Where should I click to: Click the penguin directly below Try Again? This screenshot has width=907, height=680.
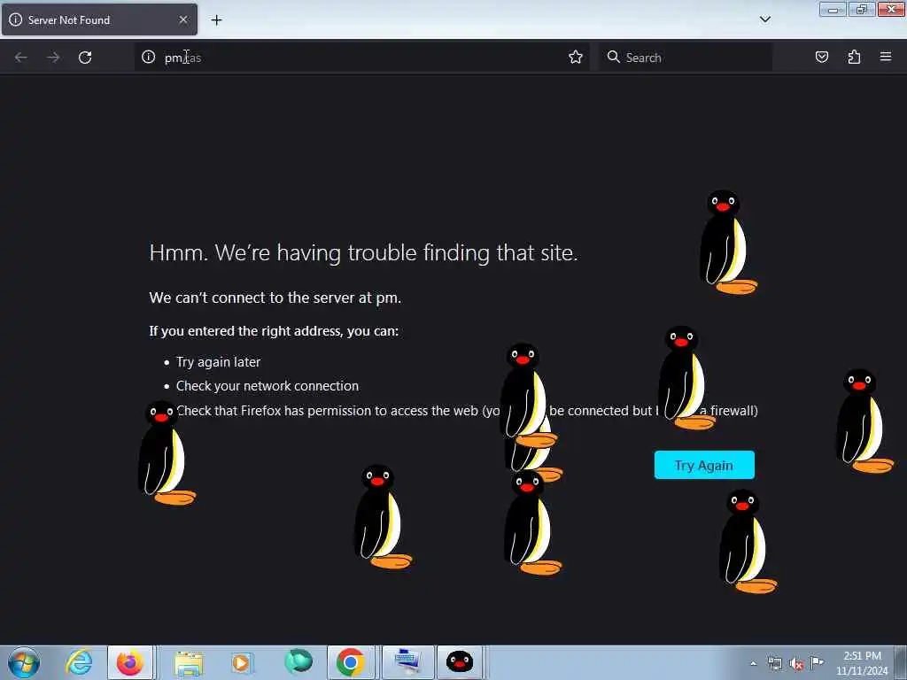[747, 541]
